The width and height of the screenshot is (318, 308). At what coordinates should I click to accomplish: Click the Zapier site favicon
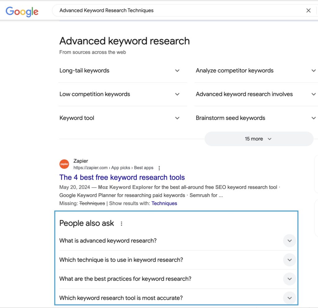point(64,164)
